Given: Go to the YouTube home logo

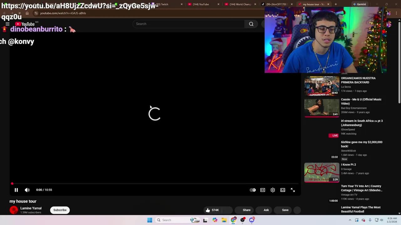Looking at the screenshot, I should (25, 24).
